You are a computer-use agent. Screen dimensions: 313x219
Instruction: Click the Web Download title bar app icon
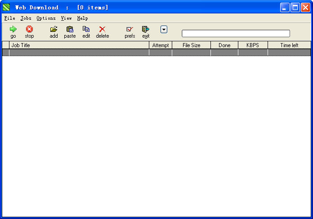tap(6, 7)
